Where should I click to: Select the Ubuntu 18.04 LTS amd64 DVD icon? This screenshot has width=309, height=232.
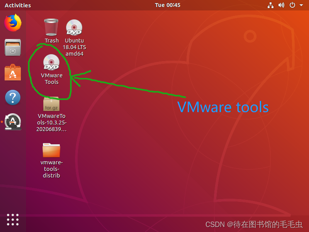(x=74, y=27)
